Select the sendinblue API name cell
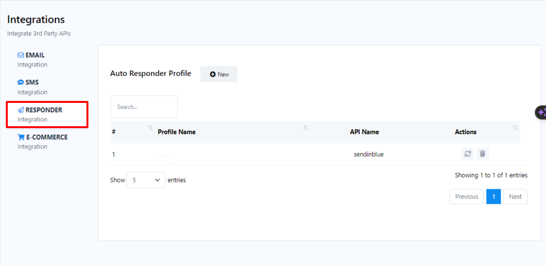This screenshot has height=266, width=546. (369, 154)
